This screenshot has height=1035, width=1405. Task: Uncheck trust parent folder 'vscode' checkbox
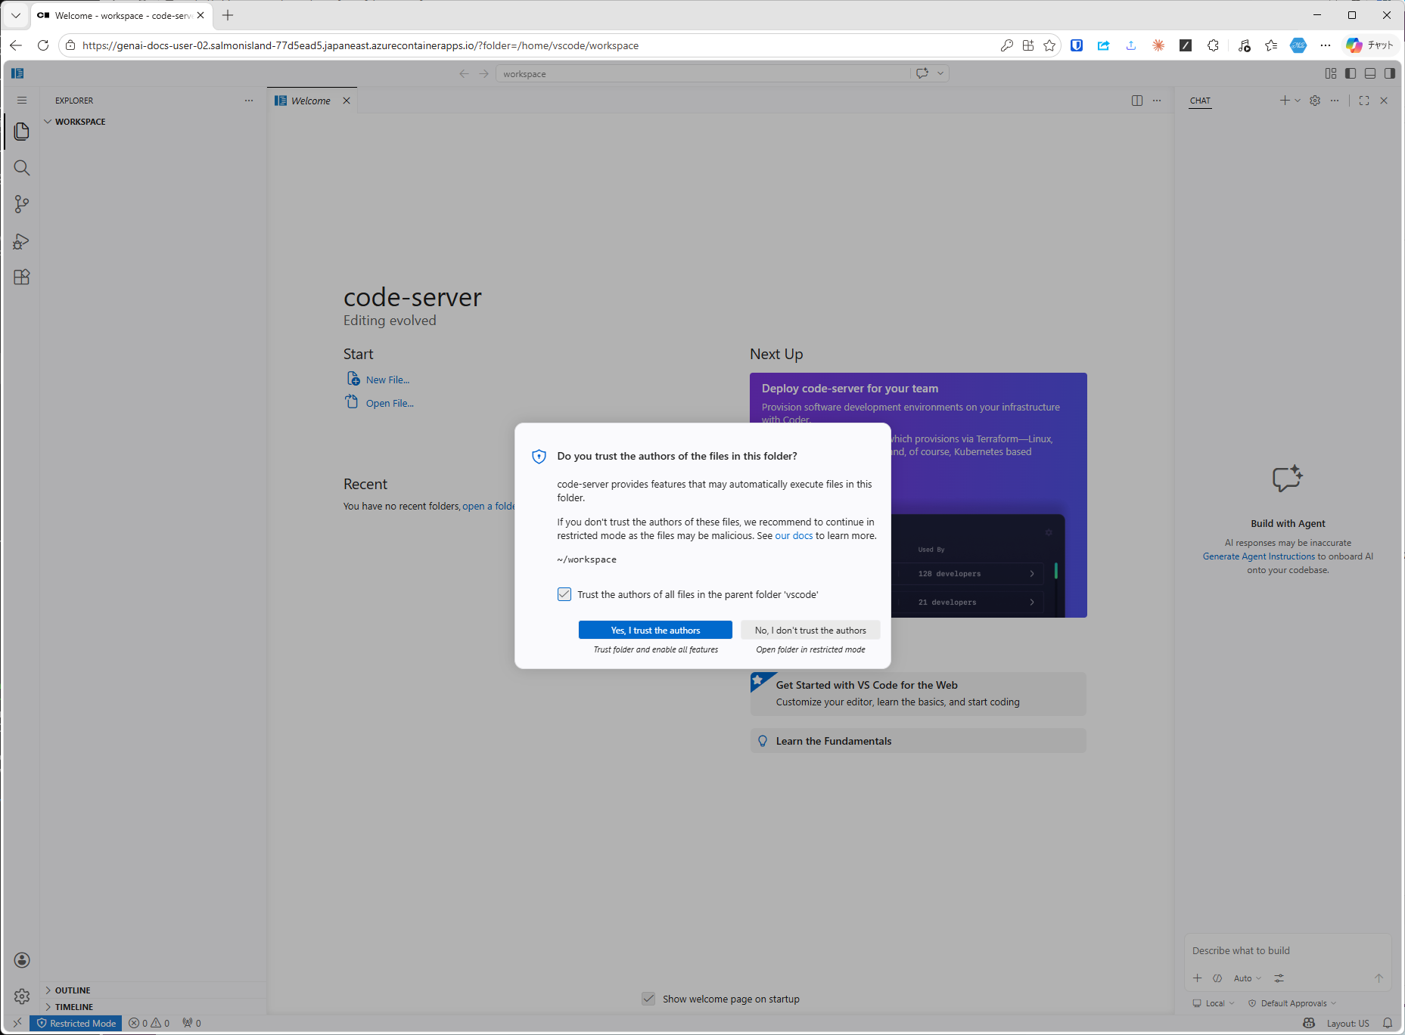(564, 594)
